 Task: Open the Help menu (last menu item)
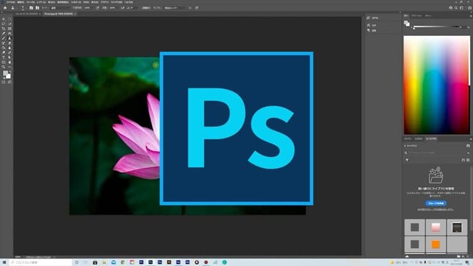[x=129, y=2]
